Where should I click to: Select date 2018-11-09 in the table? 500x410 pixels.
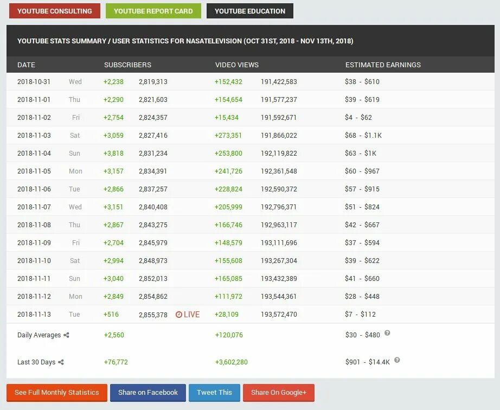[34, 242]
